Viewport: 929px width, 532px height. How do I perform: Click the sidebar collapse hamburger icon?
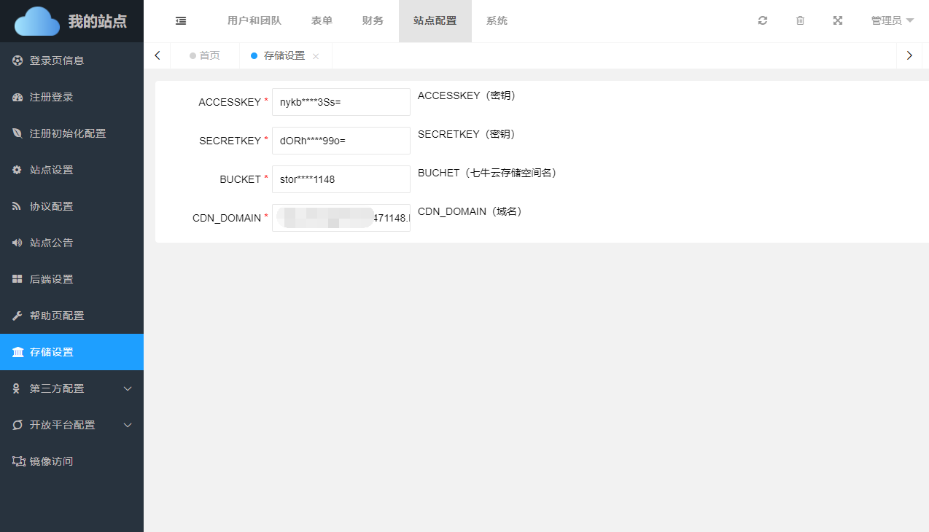[x=181, y=21]
